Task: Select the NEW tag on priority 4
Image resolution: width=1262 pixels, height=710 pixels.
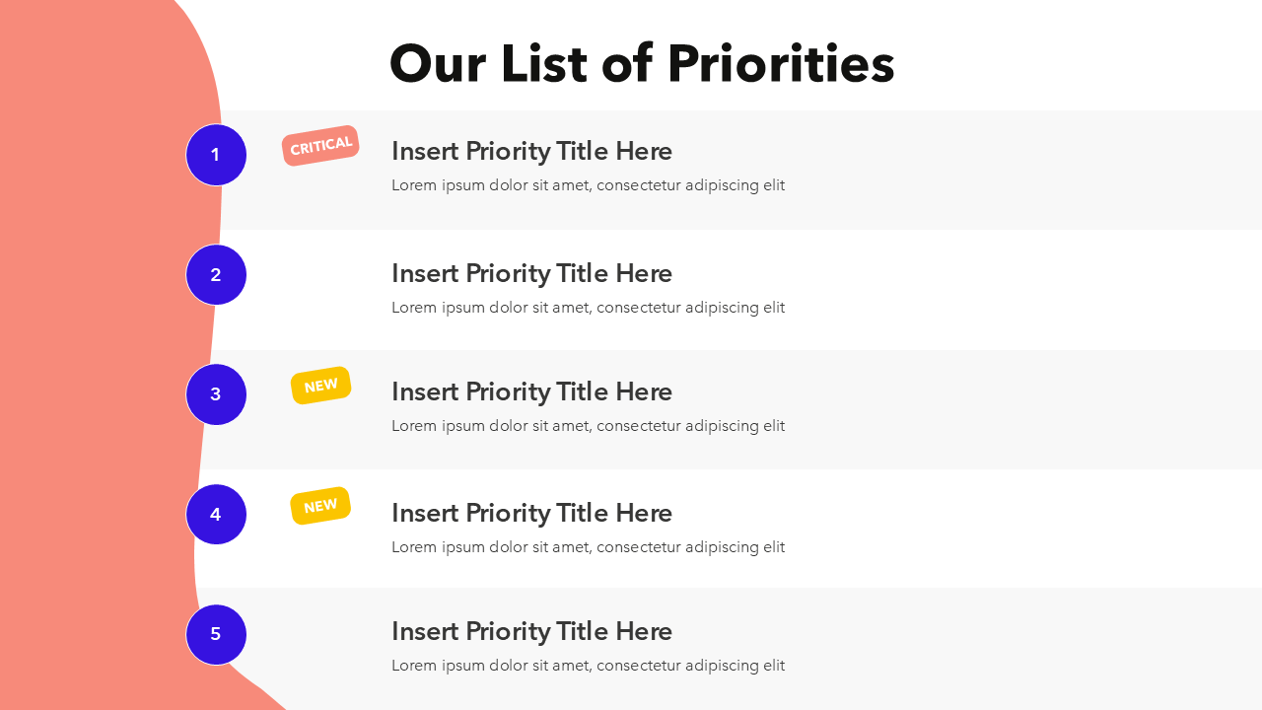Action: (x=320, y=506)
